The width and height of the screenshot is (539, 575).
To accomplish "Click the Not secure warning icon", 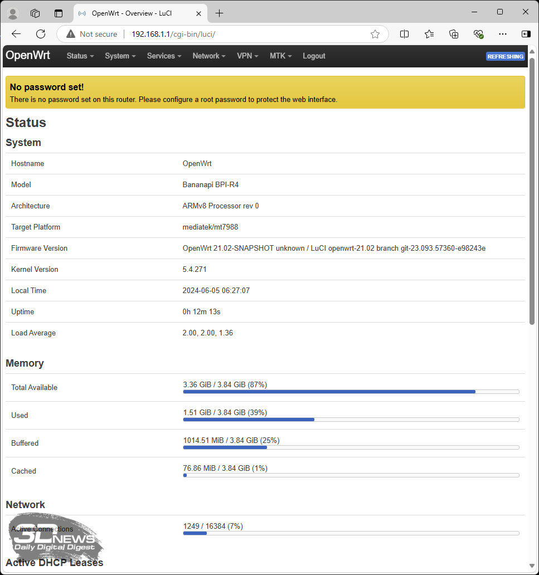I will click(71, 34).
